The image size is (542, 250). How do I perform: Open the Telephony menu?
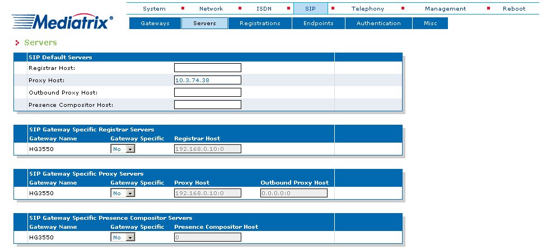coord(367,8)
